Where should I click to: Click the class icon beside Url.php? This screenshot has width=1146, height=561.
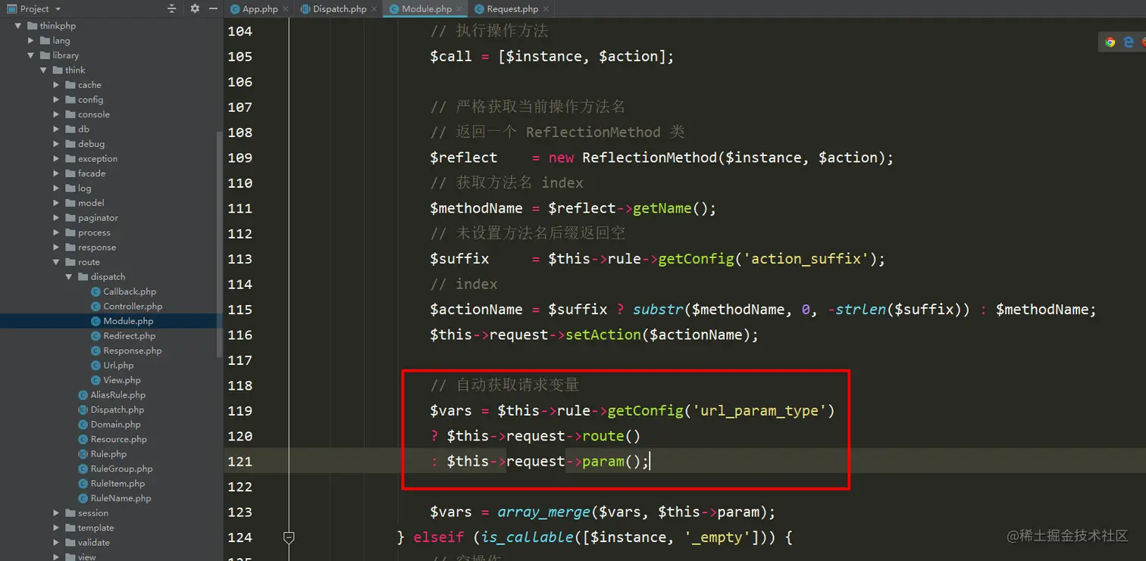pyautogui.click(x=95, y=366)
